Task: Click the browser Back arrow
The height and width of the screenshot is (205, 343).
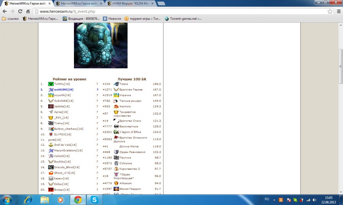Action: click(x=5, y=11)
